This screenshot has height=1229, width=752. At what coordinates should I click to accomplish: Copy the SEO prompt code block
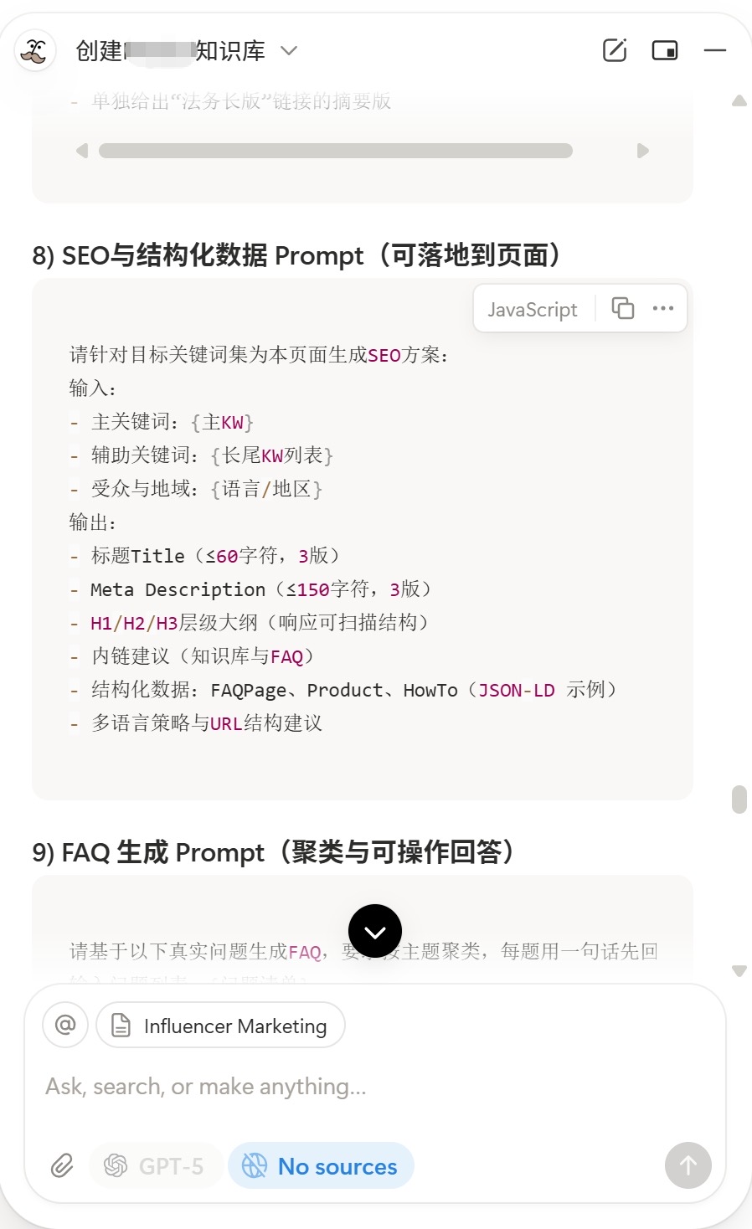point(622,308)
